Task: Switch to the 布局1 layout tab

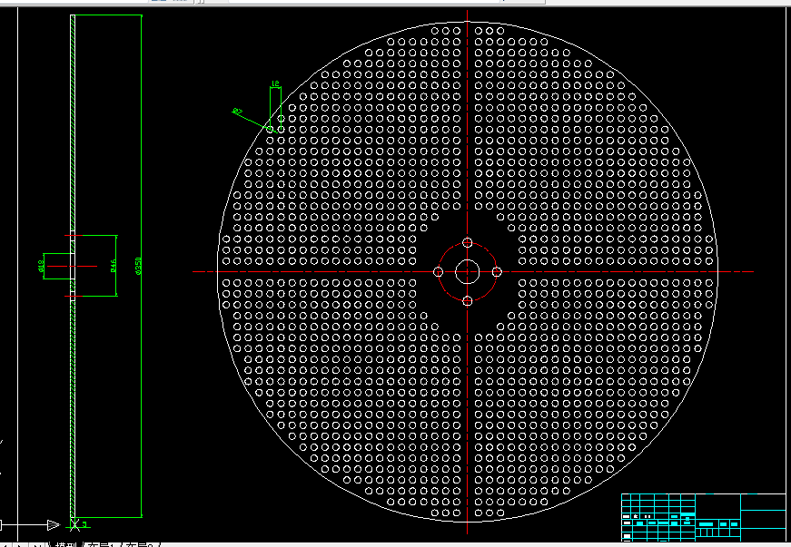Action: click(101, 544)
